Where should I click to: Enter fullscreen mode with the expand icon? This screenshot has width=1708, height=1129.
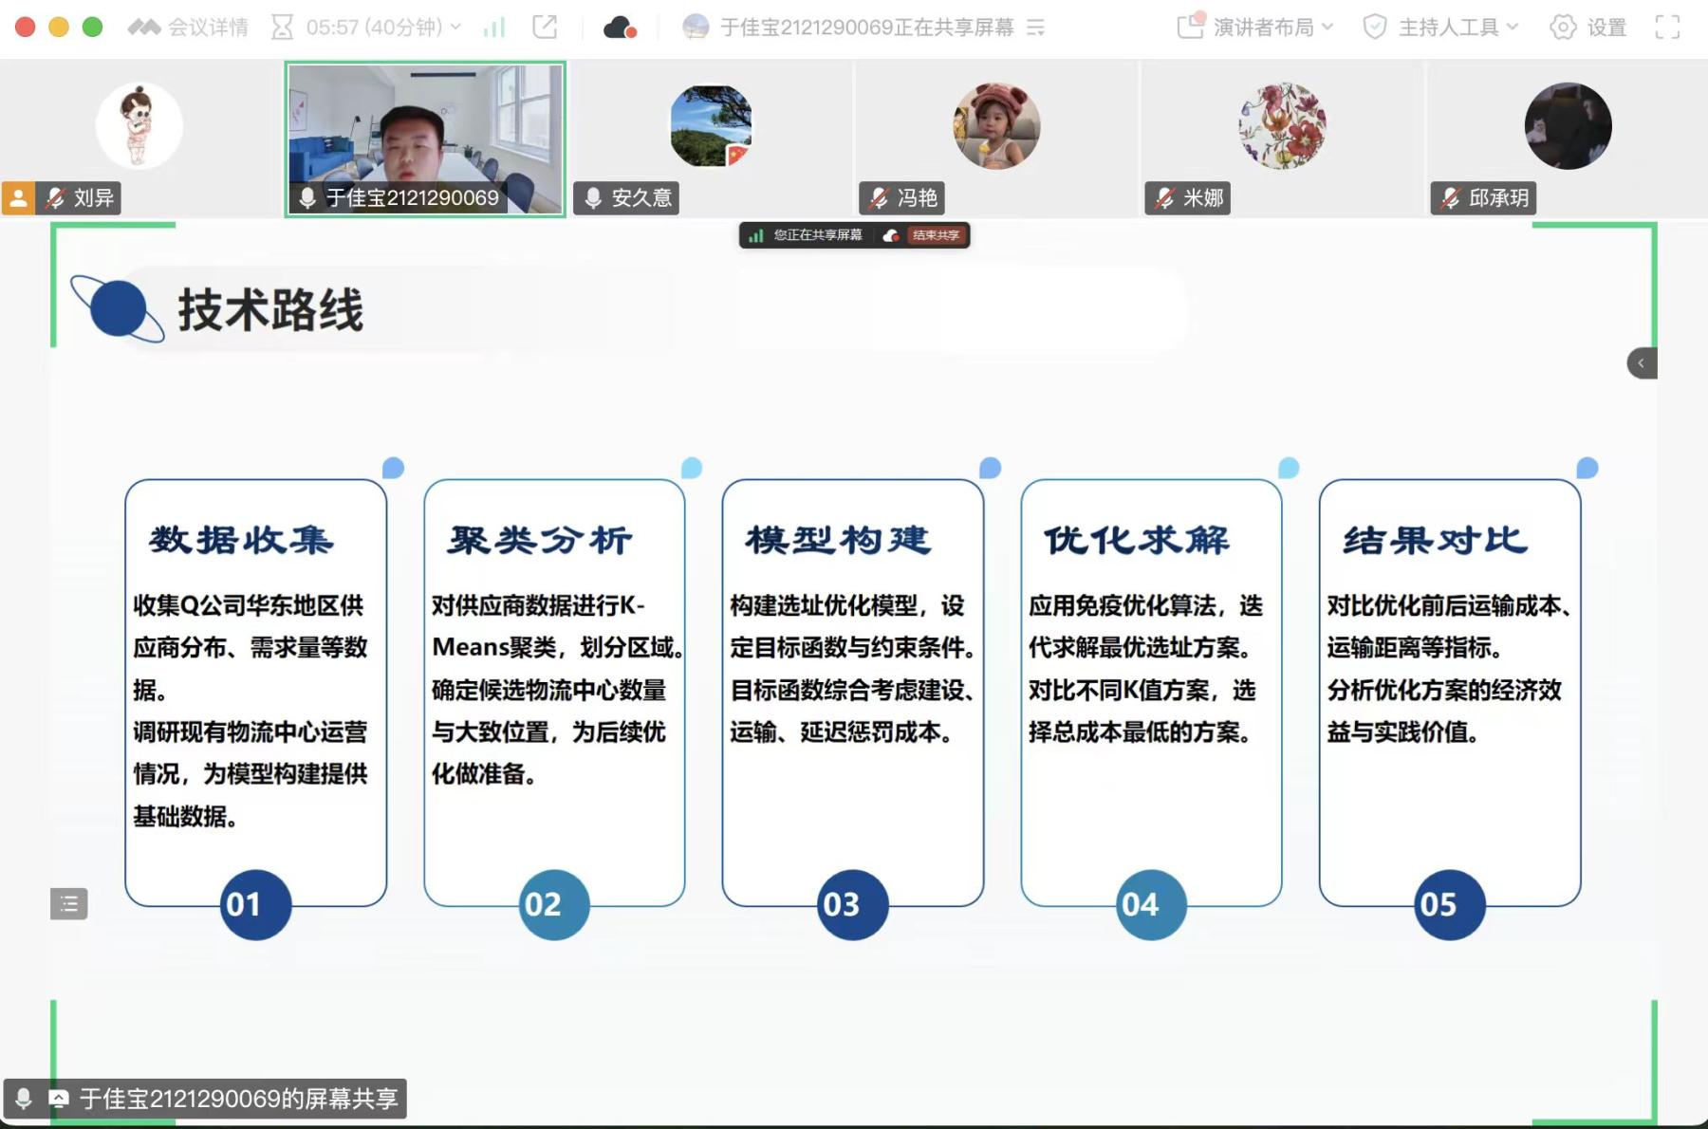click(1667, 28)
